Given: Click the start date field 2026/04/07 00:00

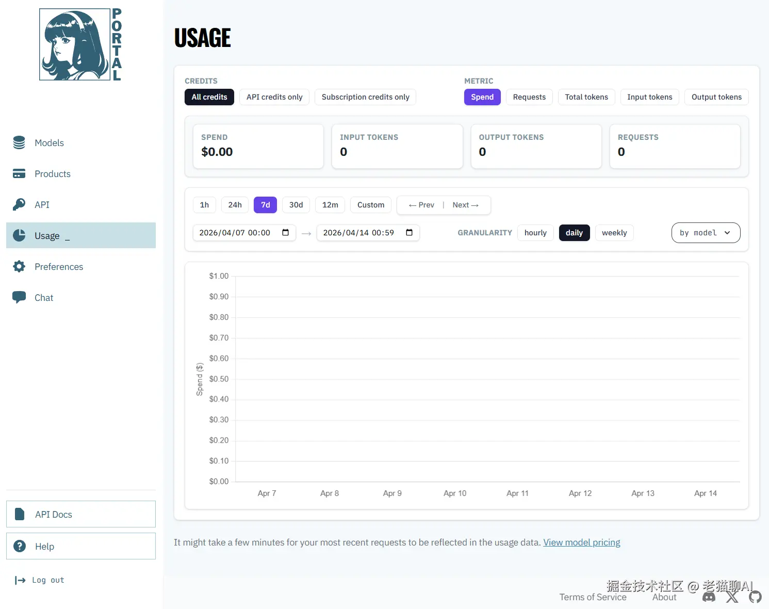Looking at the screenshot, I should coord(244,233).
